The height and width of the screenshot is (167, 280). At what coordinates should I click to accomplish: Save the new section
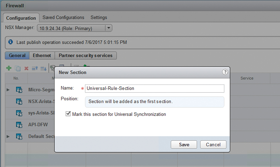click(184, 145)
